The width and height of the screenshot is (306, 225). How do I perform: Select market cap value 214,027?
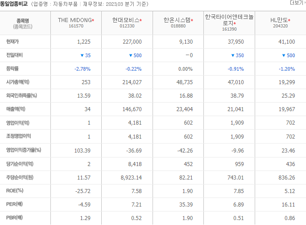[132, 82]
